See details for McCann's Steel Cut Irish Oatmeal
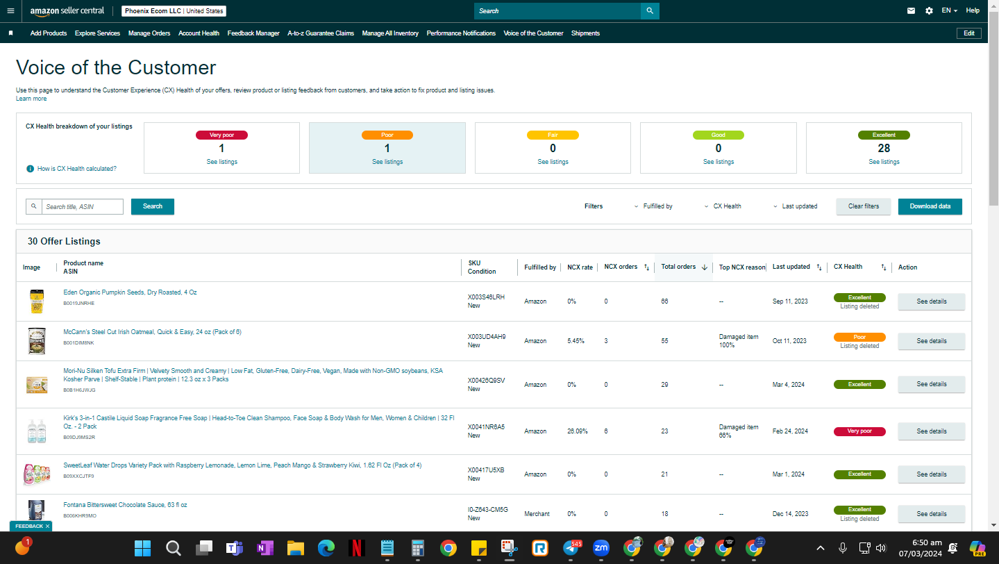Viewport: 999px width, 564px height. click(932, 341)
